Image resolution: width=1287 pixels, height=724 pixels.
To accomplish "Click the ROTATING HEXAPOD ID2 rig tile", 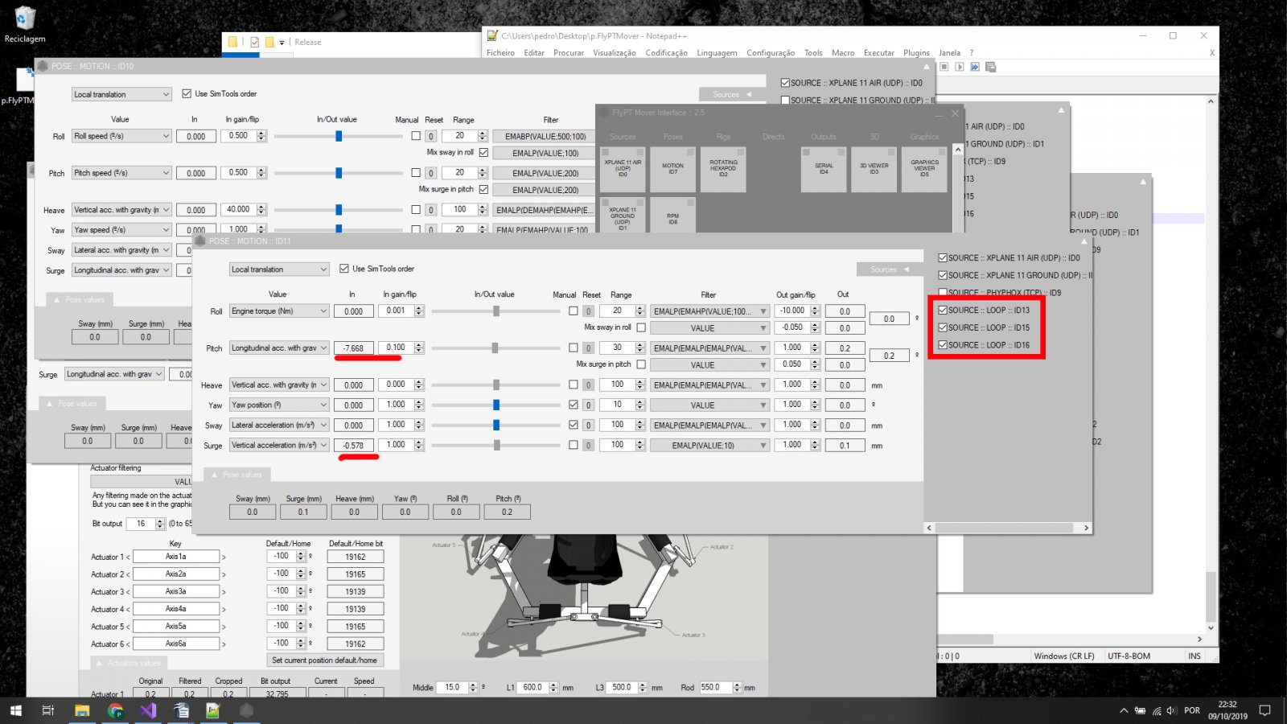I will click(x=723, y=169).
